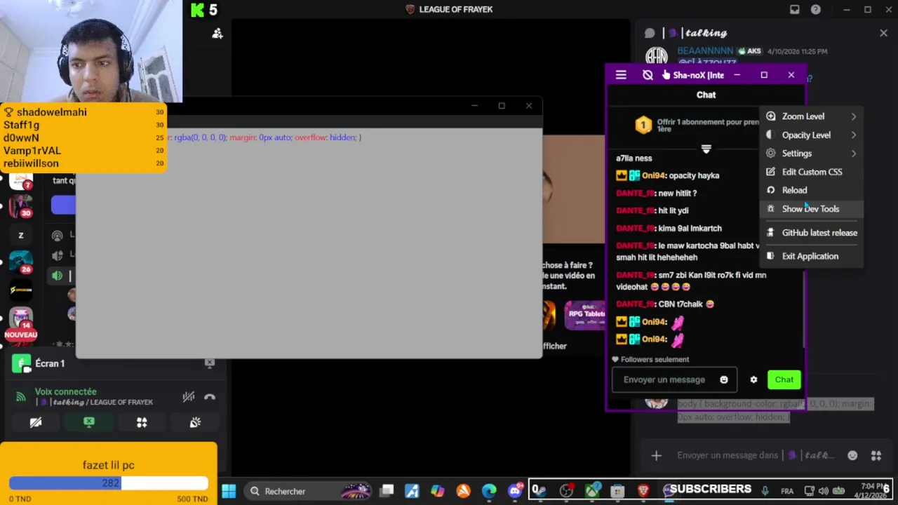Click Oni94 username in opacity hayka message
Screen dimensions: 898x505
tap(653, 175)
